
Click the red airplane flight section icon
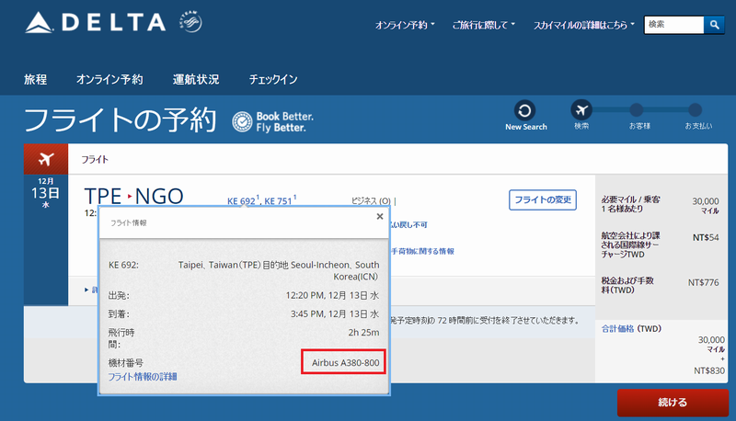46,159
